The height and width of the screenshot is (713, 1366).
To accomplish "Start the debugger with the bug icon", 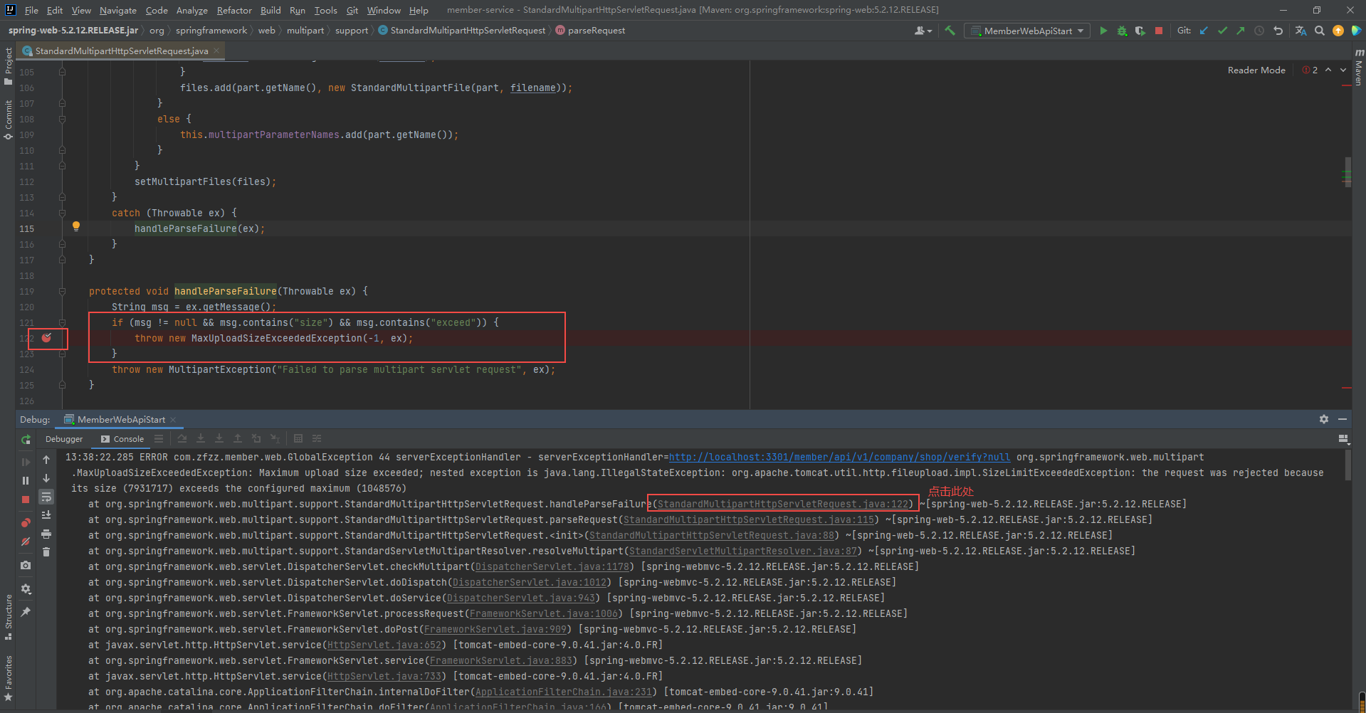I will click(x=1122, y=31).
